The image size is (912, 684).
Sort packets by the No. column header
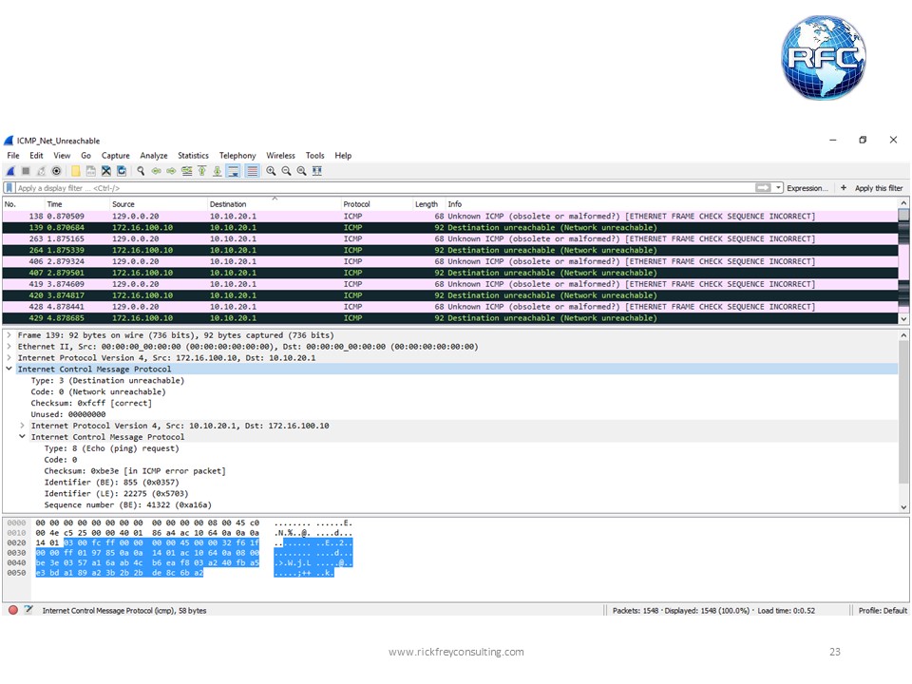click(x=23, y=204)
